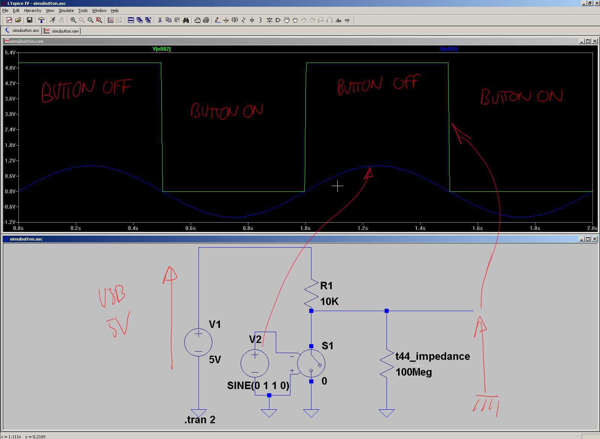
Task: Select the Place Resistor tool
Action: tap(244, 20)
